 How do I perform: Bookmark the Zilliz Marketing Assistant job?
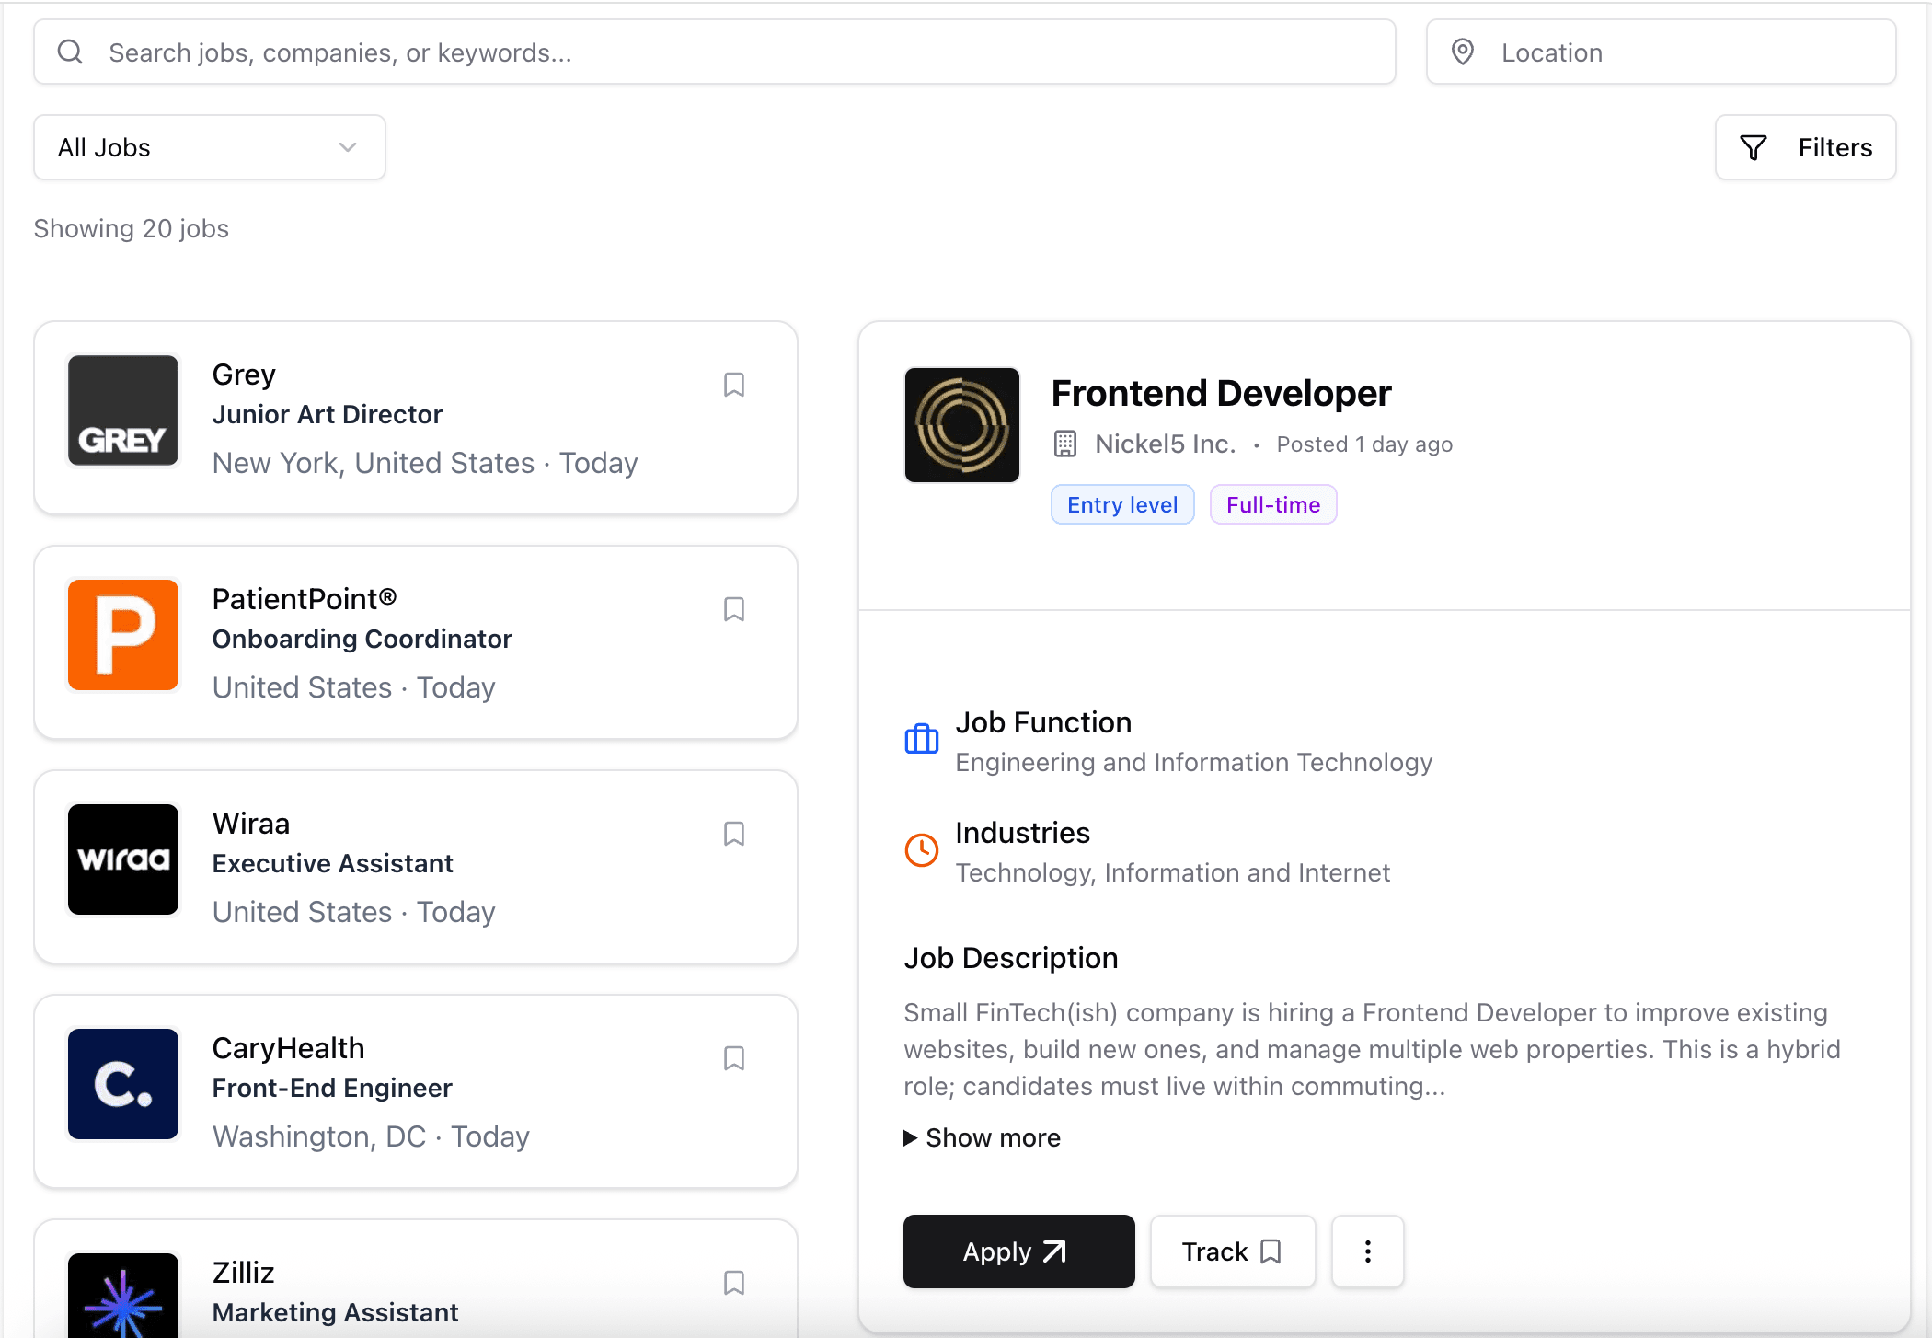(x=733, y=1283)
